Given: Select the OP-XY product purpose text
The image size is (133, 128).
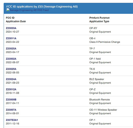Looking at the screenshot, I should 93,28.
